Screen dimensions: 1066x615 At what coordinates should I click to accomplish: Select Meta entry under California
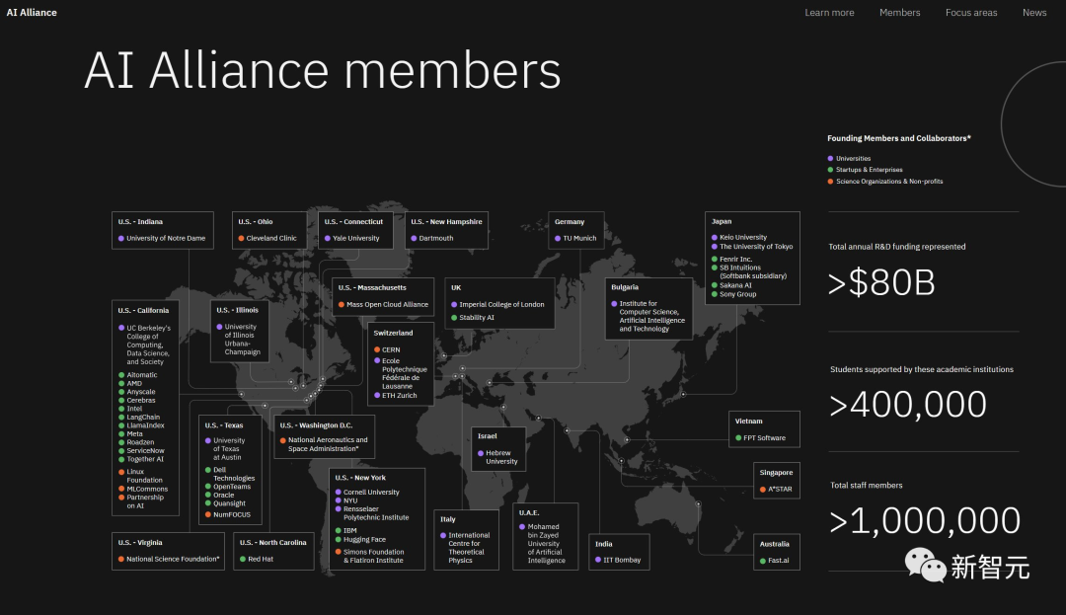(131, 434)
